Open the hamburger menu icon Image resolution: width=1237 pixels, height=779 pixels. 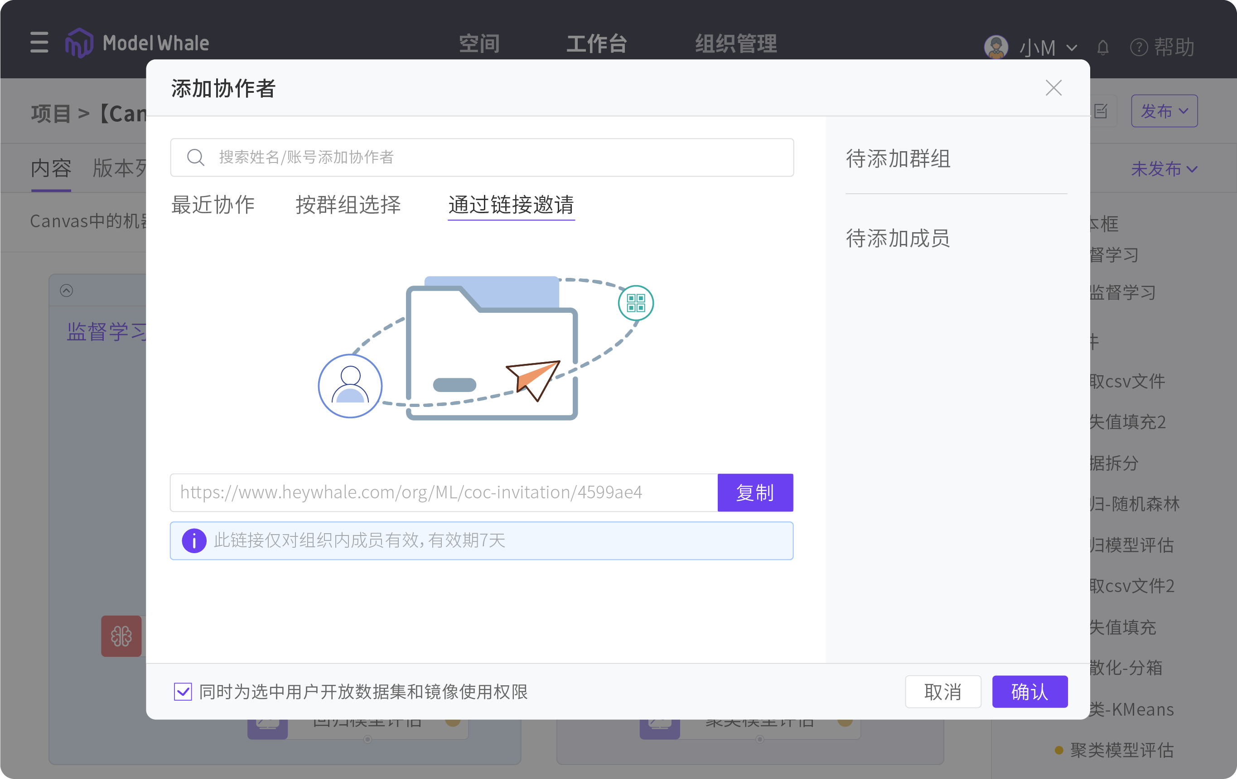pos(39,42)
